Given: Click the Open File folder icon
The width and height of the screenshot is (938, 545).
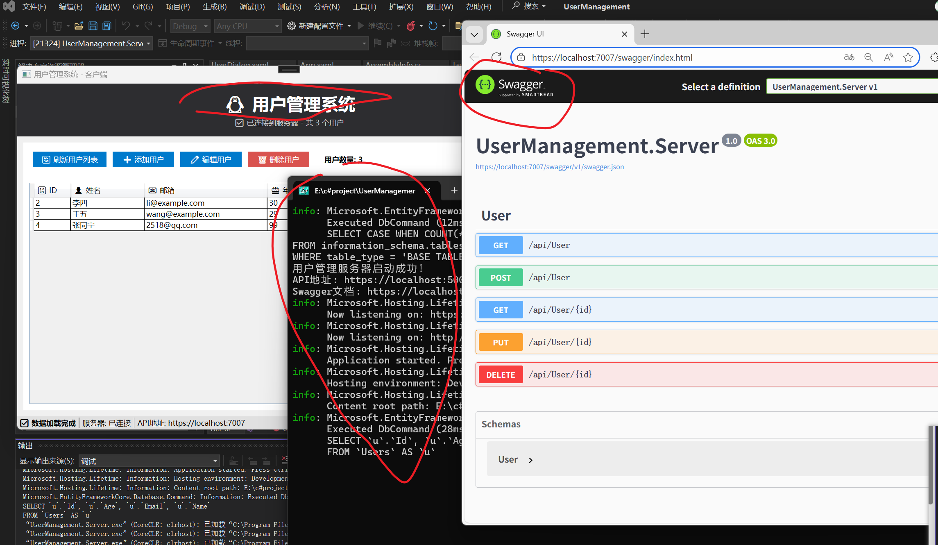Looking at the screenshot, I should click(79, 26).
